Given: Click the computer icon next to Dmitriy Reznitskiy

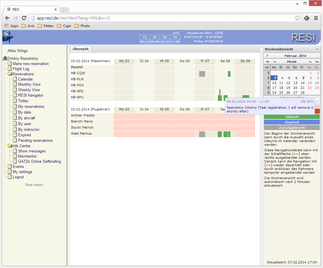Looking at the screenshot, I should pyautogui.click(x=5, y=58).
